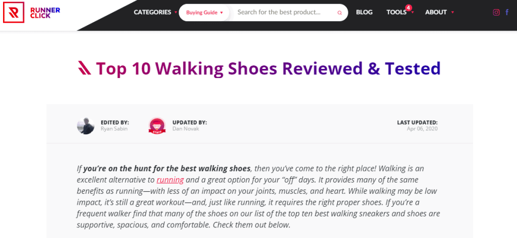Follow the "running" hyperlink

tap(170, 180)
